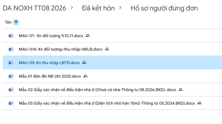The width and height of the screenshot is (222, 124).
Task: Select Mẫu 02 Giấy xác nhận file name
Action: [97, 90]
